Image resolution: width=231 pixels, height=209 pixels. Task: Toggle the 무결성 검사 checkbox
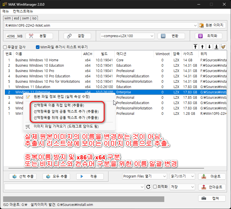5,47
